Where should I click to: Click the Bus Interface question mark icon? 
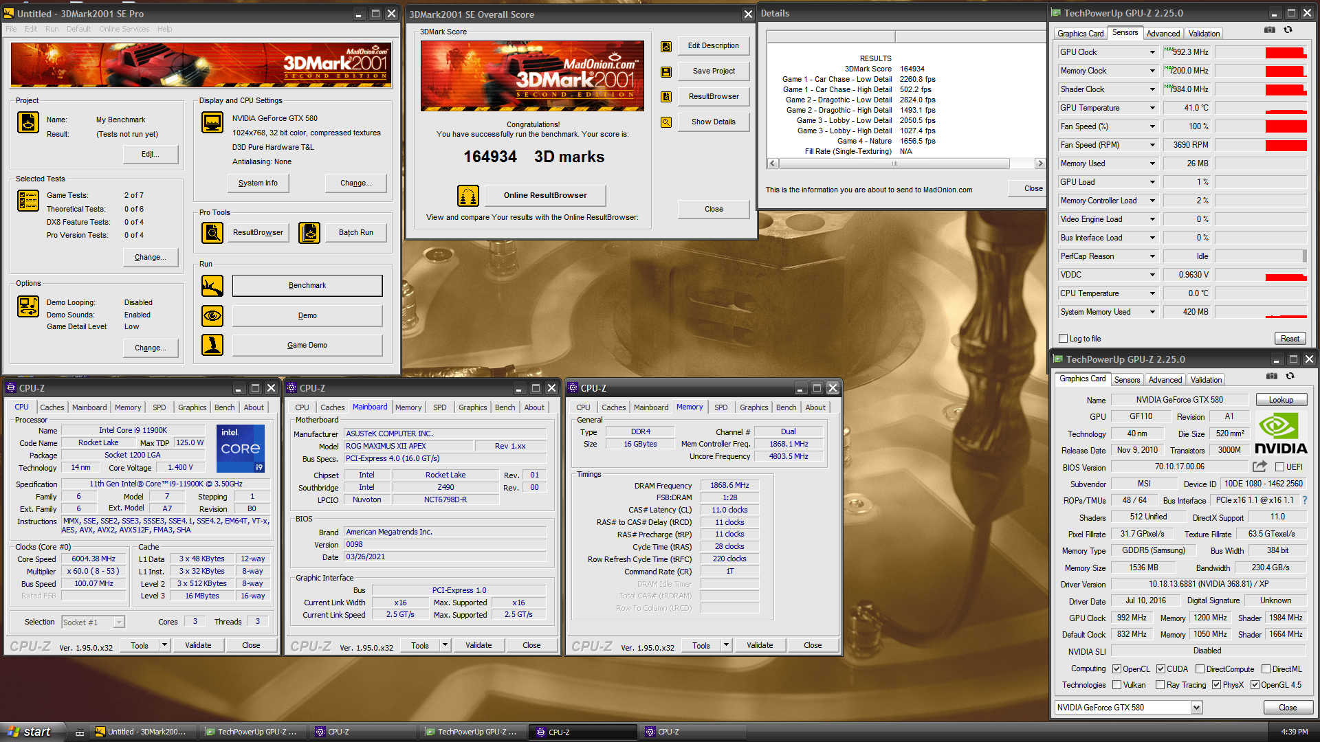1305,500
